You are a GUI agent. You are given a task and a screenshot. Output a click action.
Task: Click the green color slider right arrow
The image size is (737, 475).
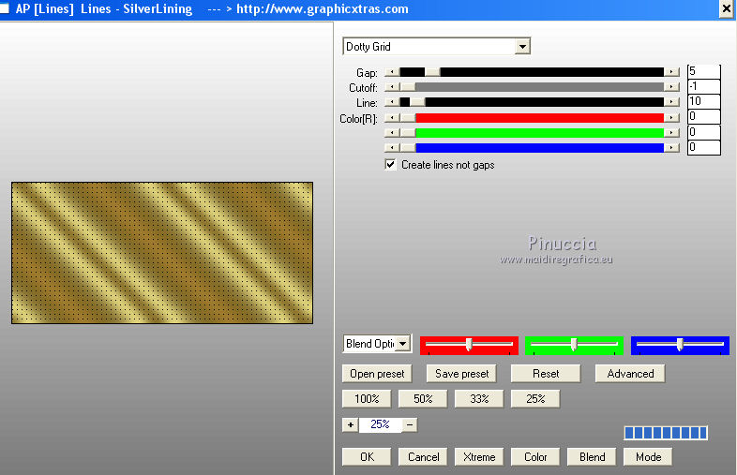click(x=671, y=133)
